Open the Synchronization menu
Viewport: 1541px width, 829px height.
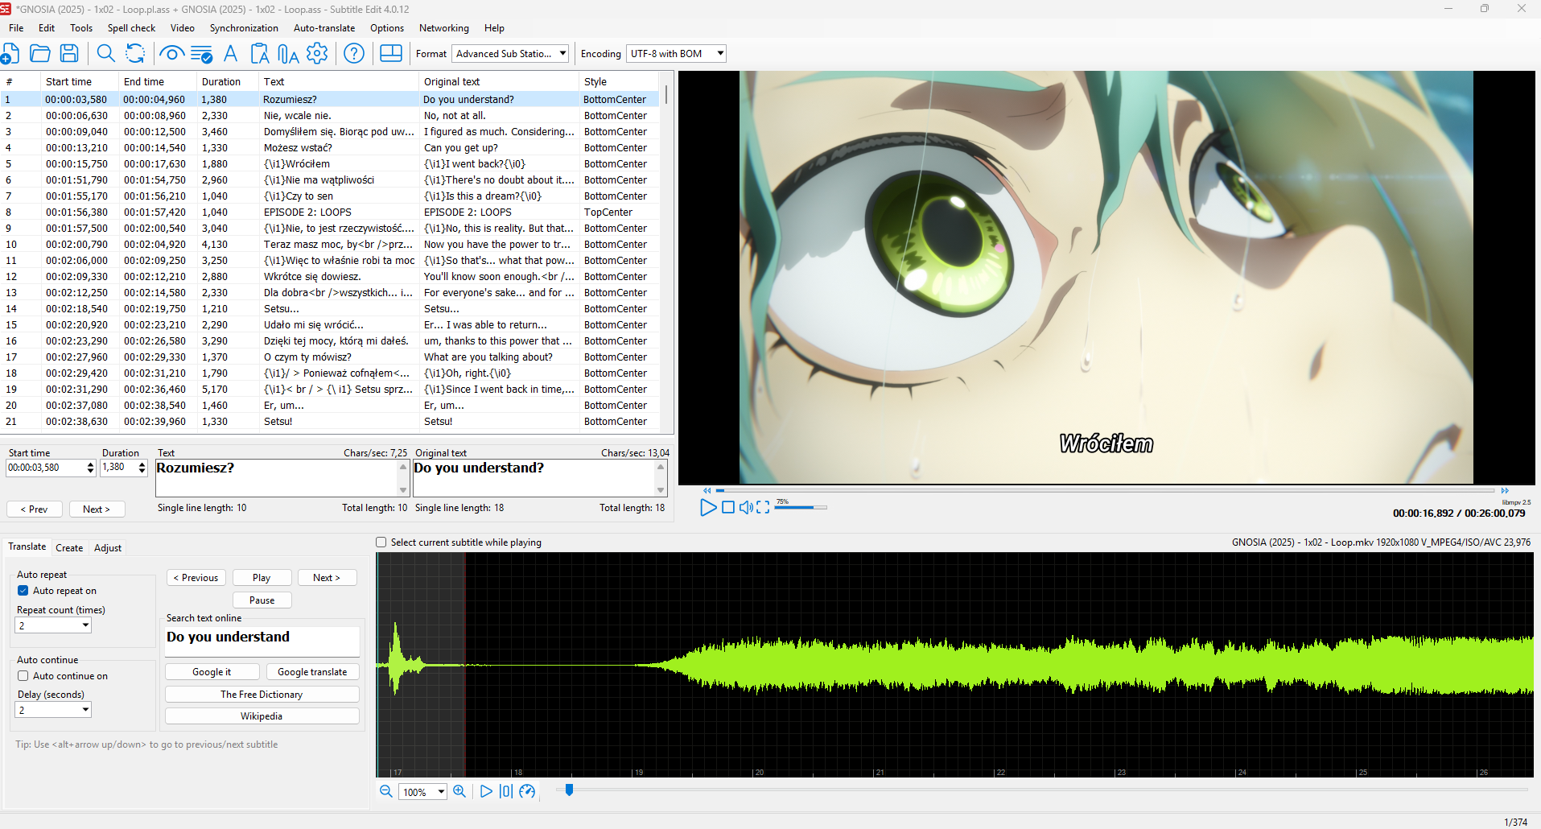tap(244, 28)
